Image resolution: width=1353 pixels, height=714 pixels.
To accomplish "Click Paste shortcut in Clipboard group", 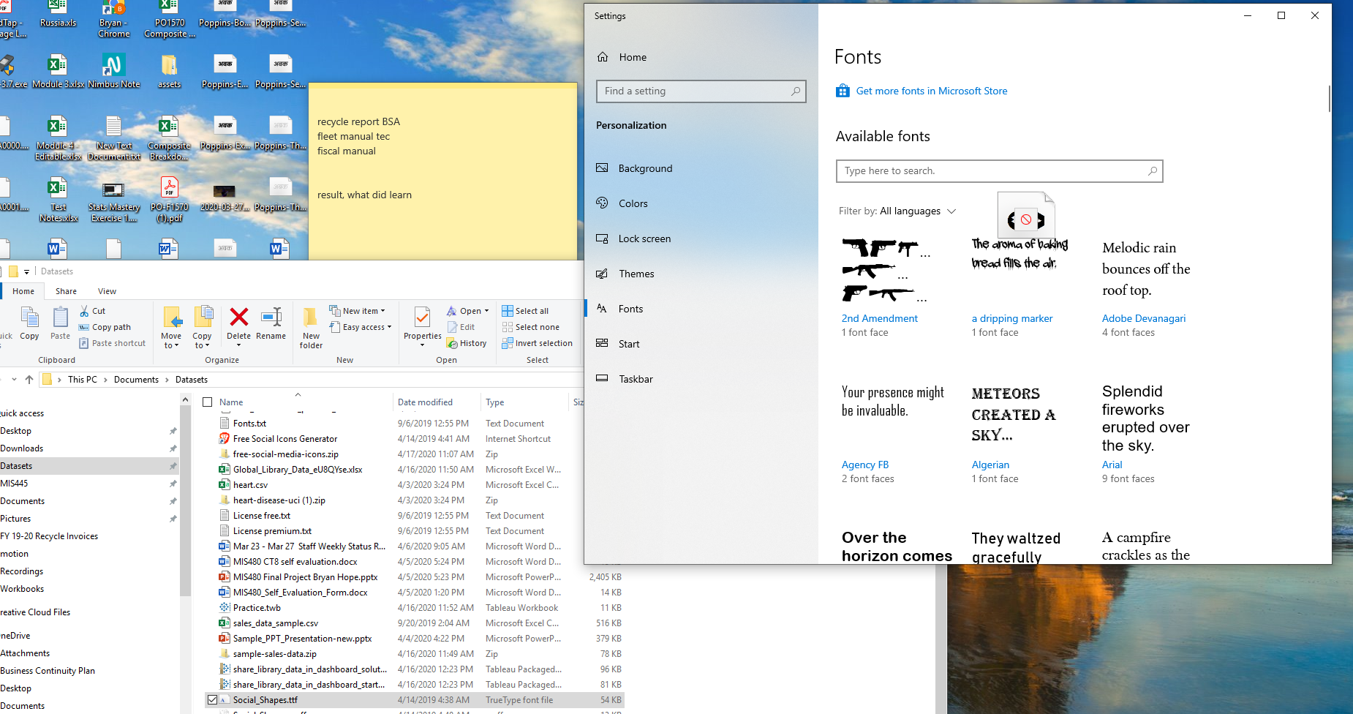I will [112, 343].
